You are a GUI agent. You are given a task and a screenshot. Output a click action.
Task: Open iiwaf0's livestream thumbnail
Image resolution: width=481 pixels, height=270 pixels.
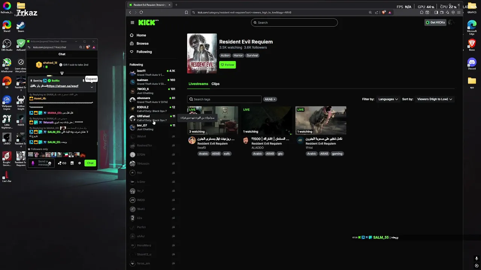pos(213,120)
